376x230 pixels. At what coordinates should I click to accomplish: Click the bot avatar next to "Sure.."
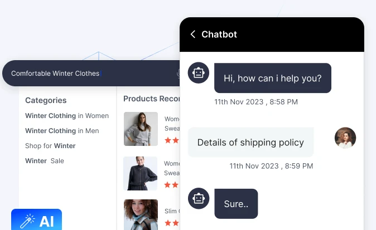198,199
